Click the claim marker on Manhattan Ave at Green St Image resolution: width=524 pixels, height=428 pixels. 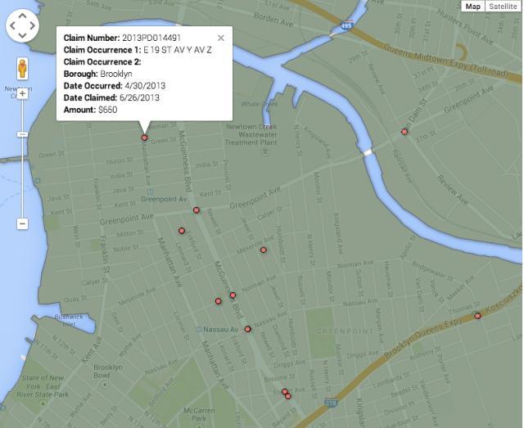144,137
